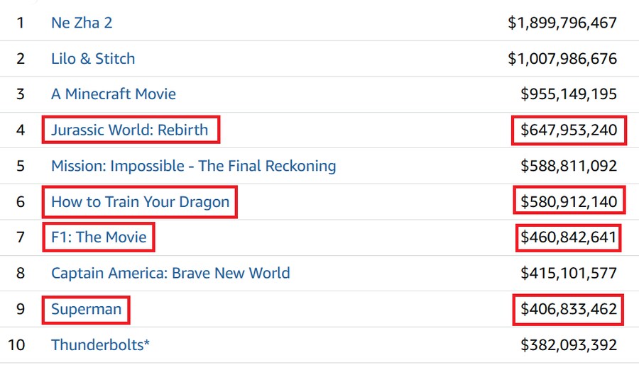639x365 pixels.
Task: Click the F1: The Movie link
Action: tap(99, 237)
